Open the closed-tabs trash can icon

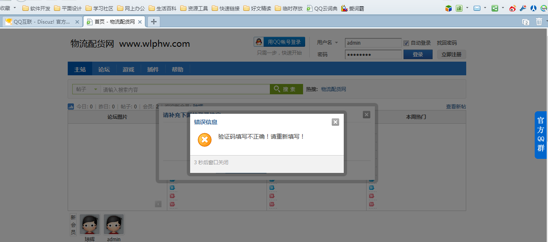pos(539,22)
